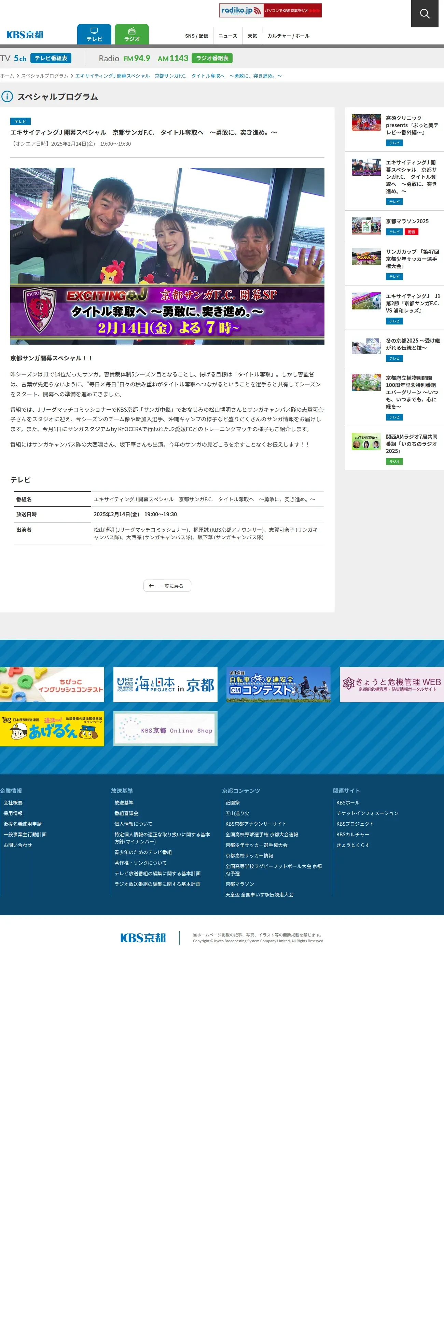This screenshot has width=444, height=1317.
Task: Open エキサイティングJ 開幕スペシャル sidebar item
Action: pos(394,181)
